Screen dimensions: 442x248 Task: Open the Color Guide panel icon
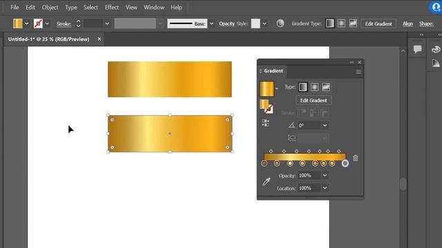click(x=436, y=63)
